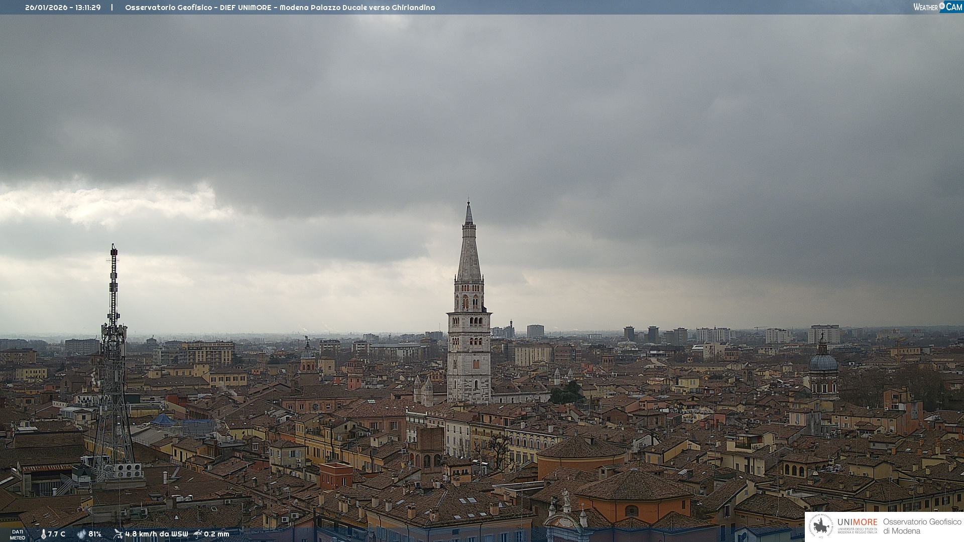Click the humidity water drops icon

81,534
